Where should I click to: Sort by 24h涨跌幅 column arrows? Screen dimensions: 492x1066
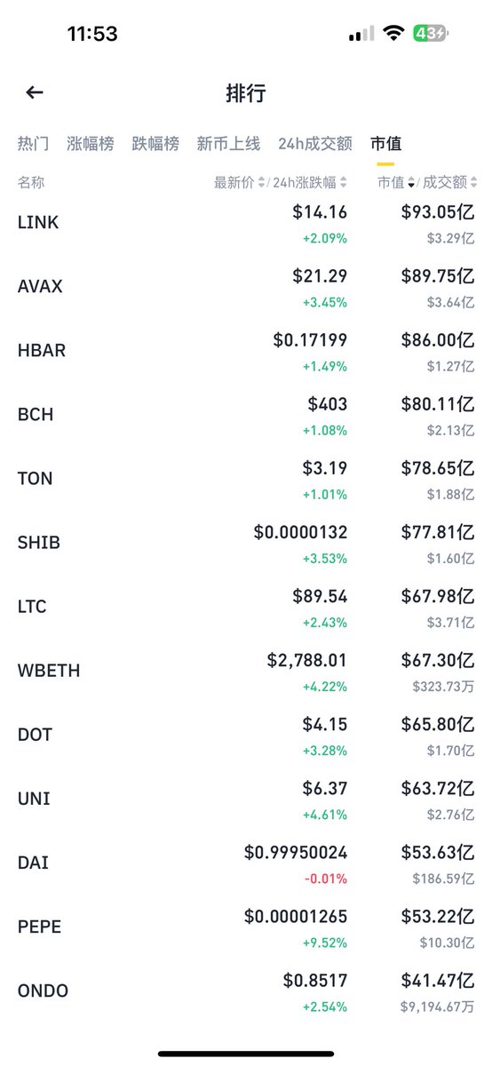(x=345, y=183)
